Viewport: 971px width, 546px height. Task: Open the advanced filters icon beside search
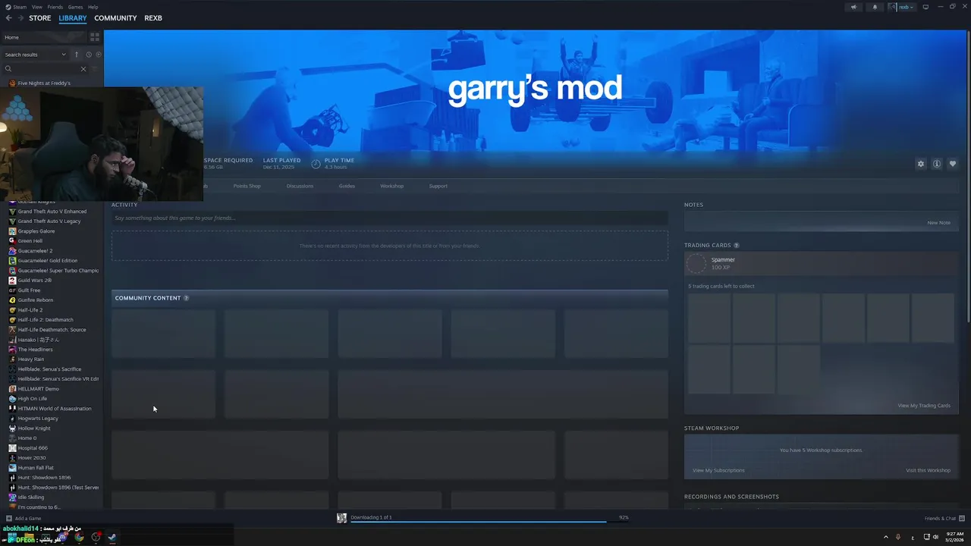(x=96, y=69)
